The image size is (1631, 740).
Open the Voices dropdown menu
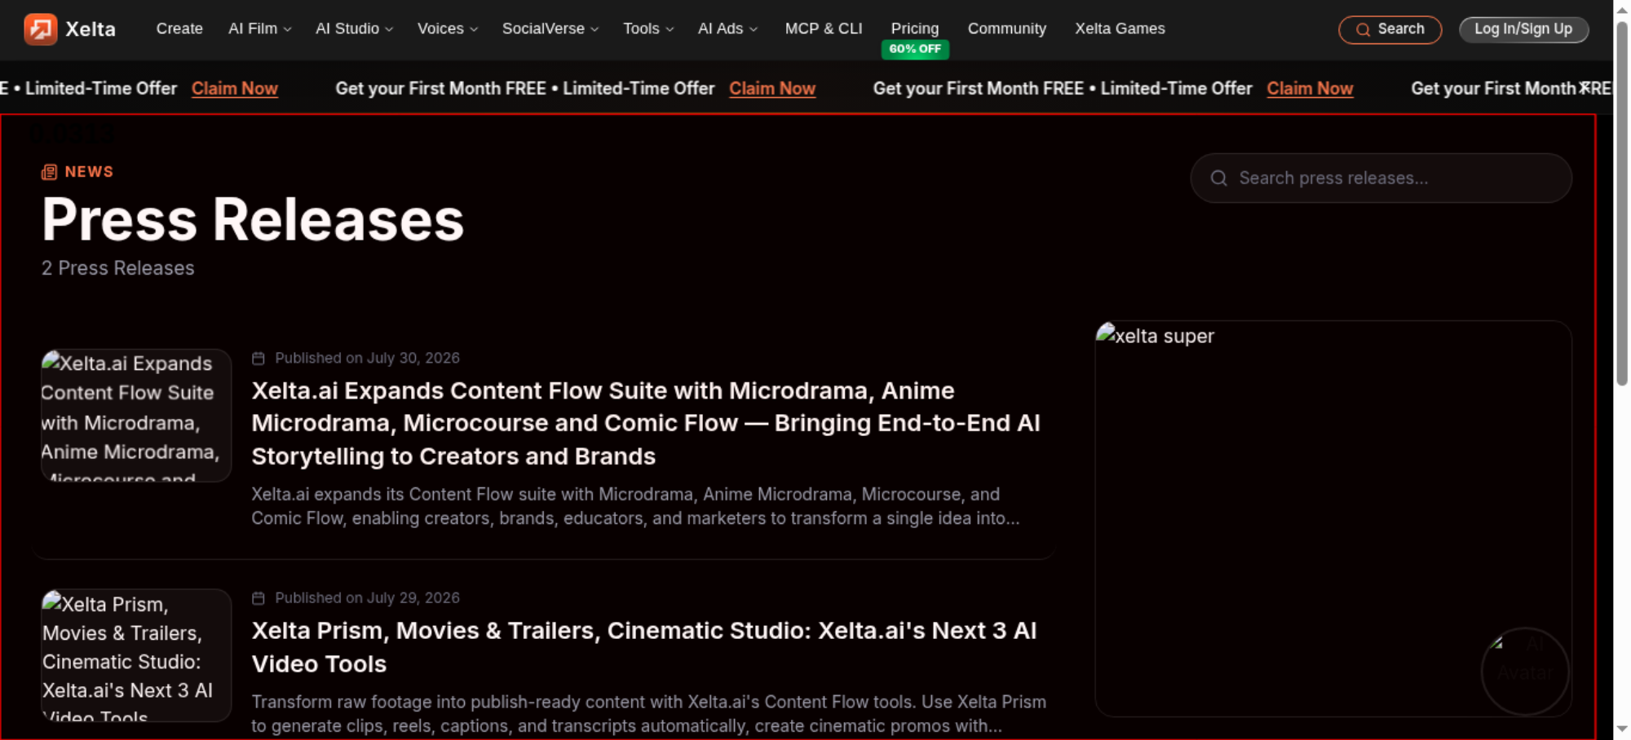[448, 29]
